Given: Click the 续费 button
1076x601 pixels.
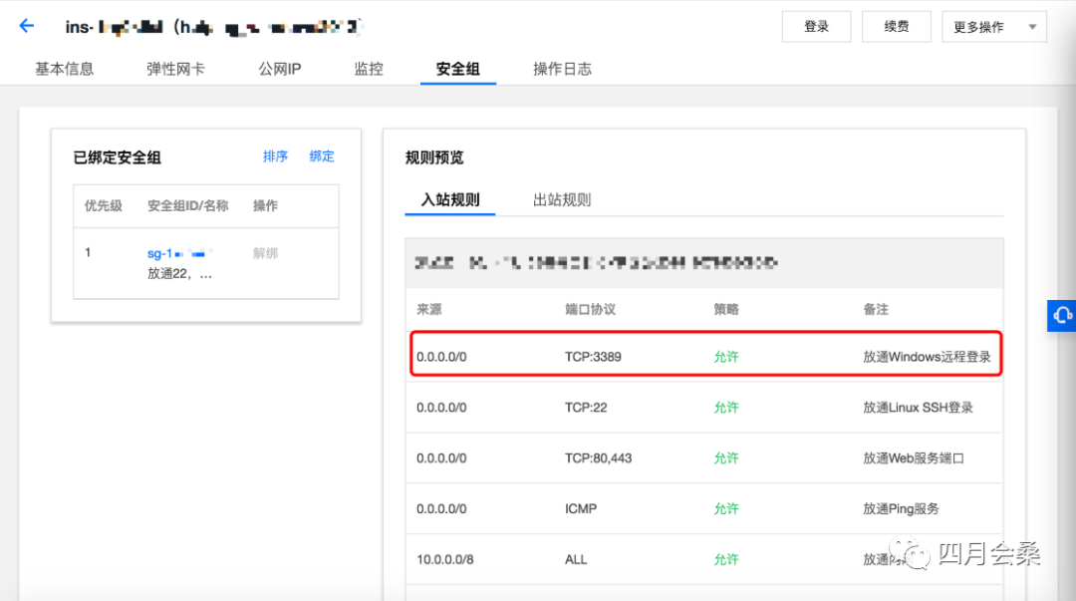Looking at the screenshot, I should coord(897,27).
